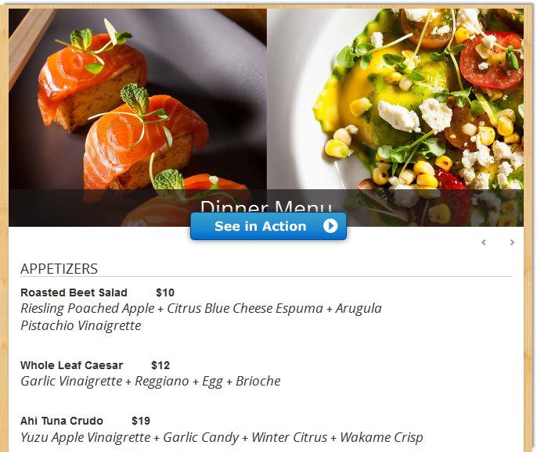537x452 pixels.
Task: Advance to the next slide with the right chevron
Action: click(x=512, y=242)
